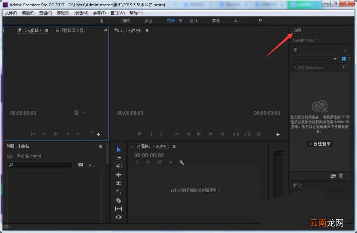
Task: Open Adobe Stock search options dropdown
Action: point(343,67)
